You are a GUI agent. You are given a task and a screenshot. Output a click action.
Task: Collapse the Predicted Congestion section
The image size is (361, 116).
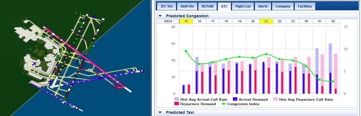point(160,16)
